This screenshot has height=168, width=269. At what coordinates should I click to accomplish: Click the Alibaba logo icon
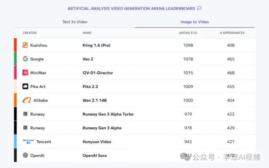tap(27, 100)
